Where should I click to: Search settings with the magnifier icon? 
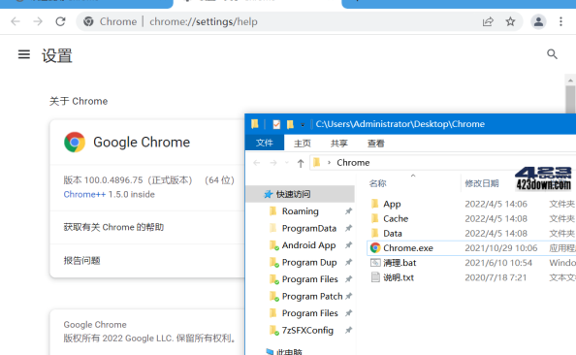(552, 54)
